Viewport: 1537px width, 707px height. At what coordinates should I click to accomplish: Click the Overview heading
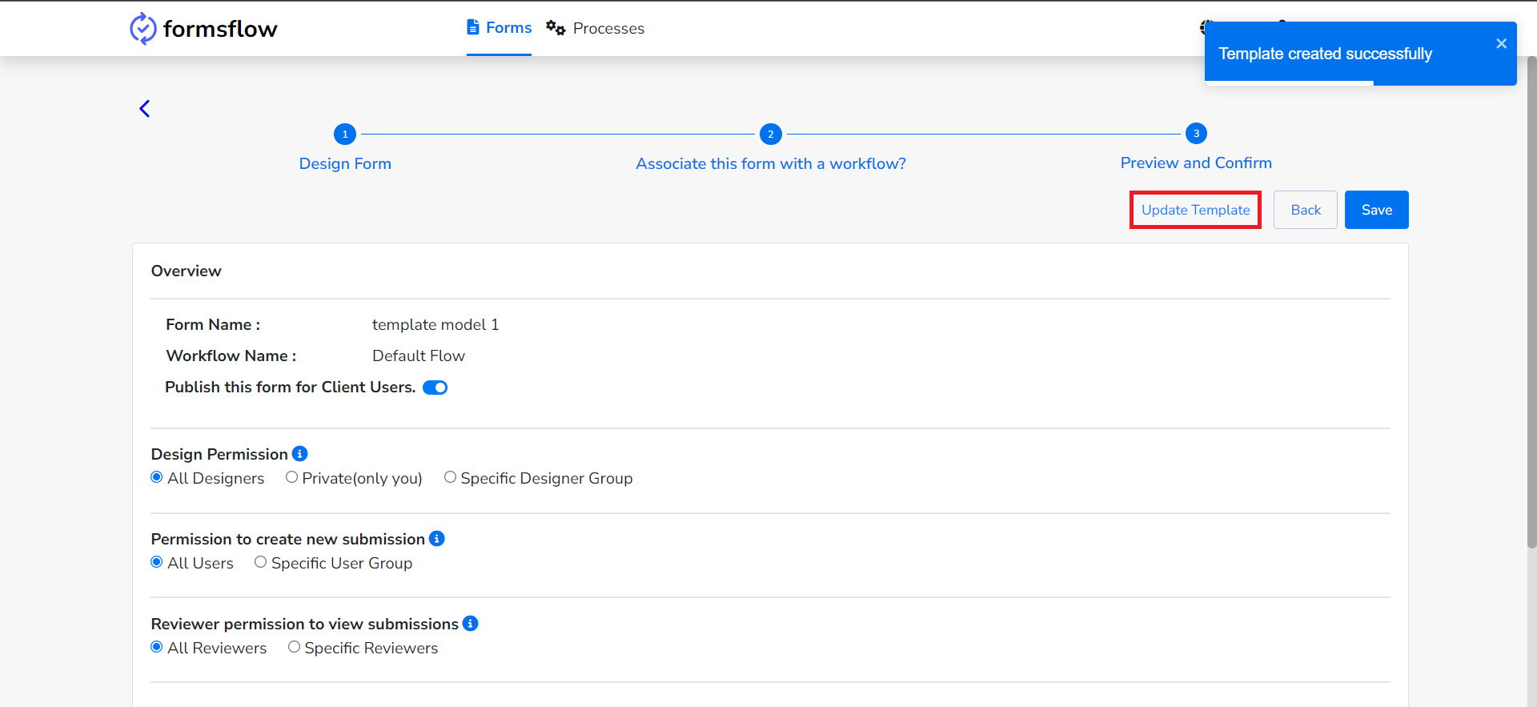(187, 271)
